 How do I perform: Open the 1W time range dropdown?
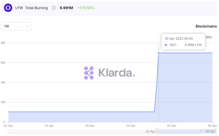16,26
